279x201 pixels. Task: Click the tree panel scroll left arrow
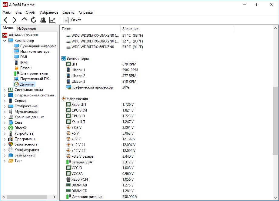click(x=4, y=197)
